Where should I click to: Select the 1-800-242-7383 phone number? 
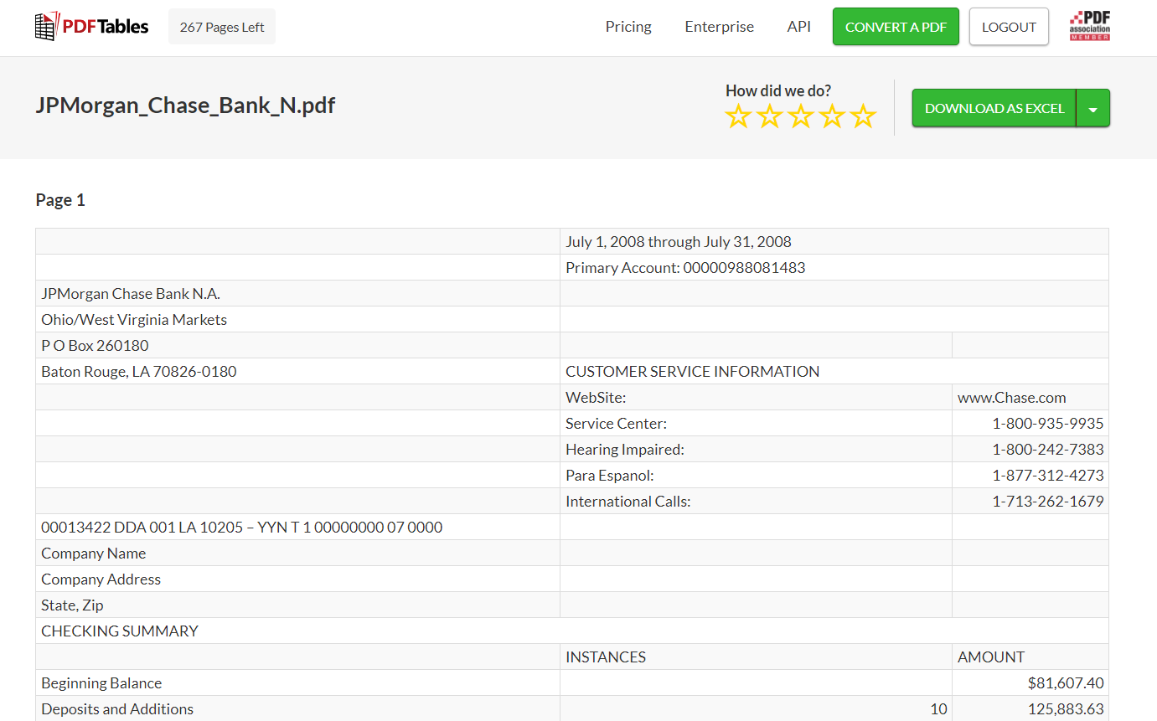1048,450
